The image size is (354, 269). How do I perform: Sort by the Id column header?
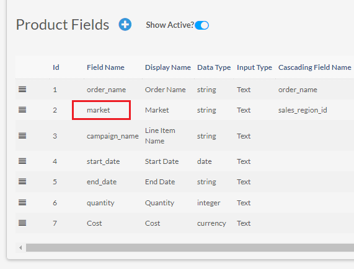[x=56, y=67]
